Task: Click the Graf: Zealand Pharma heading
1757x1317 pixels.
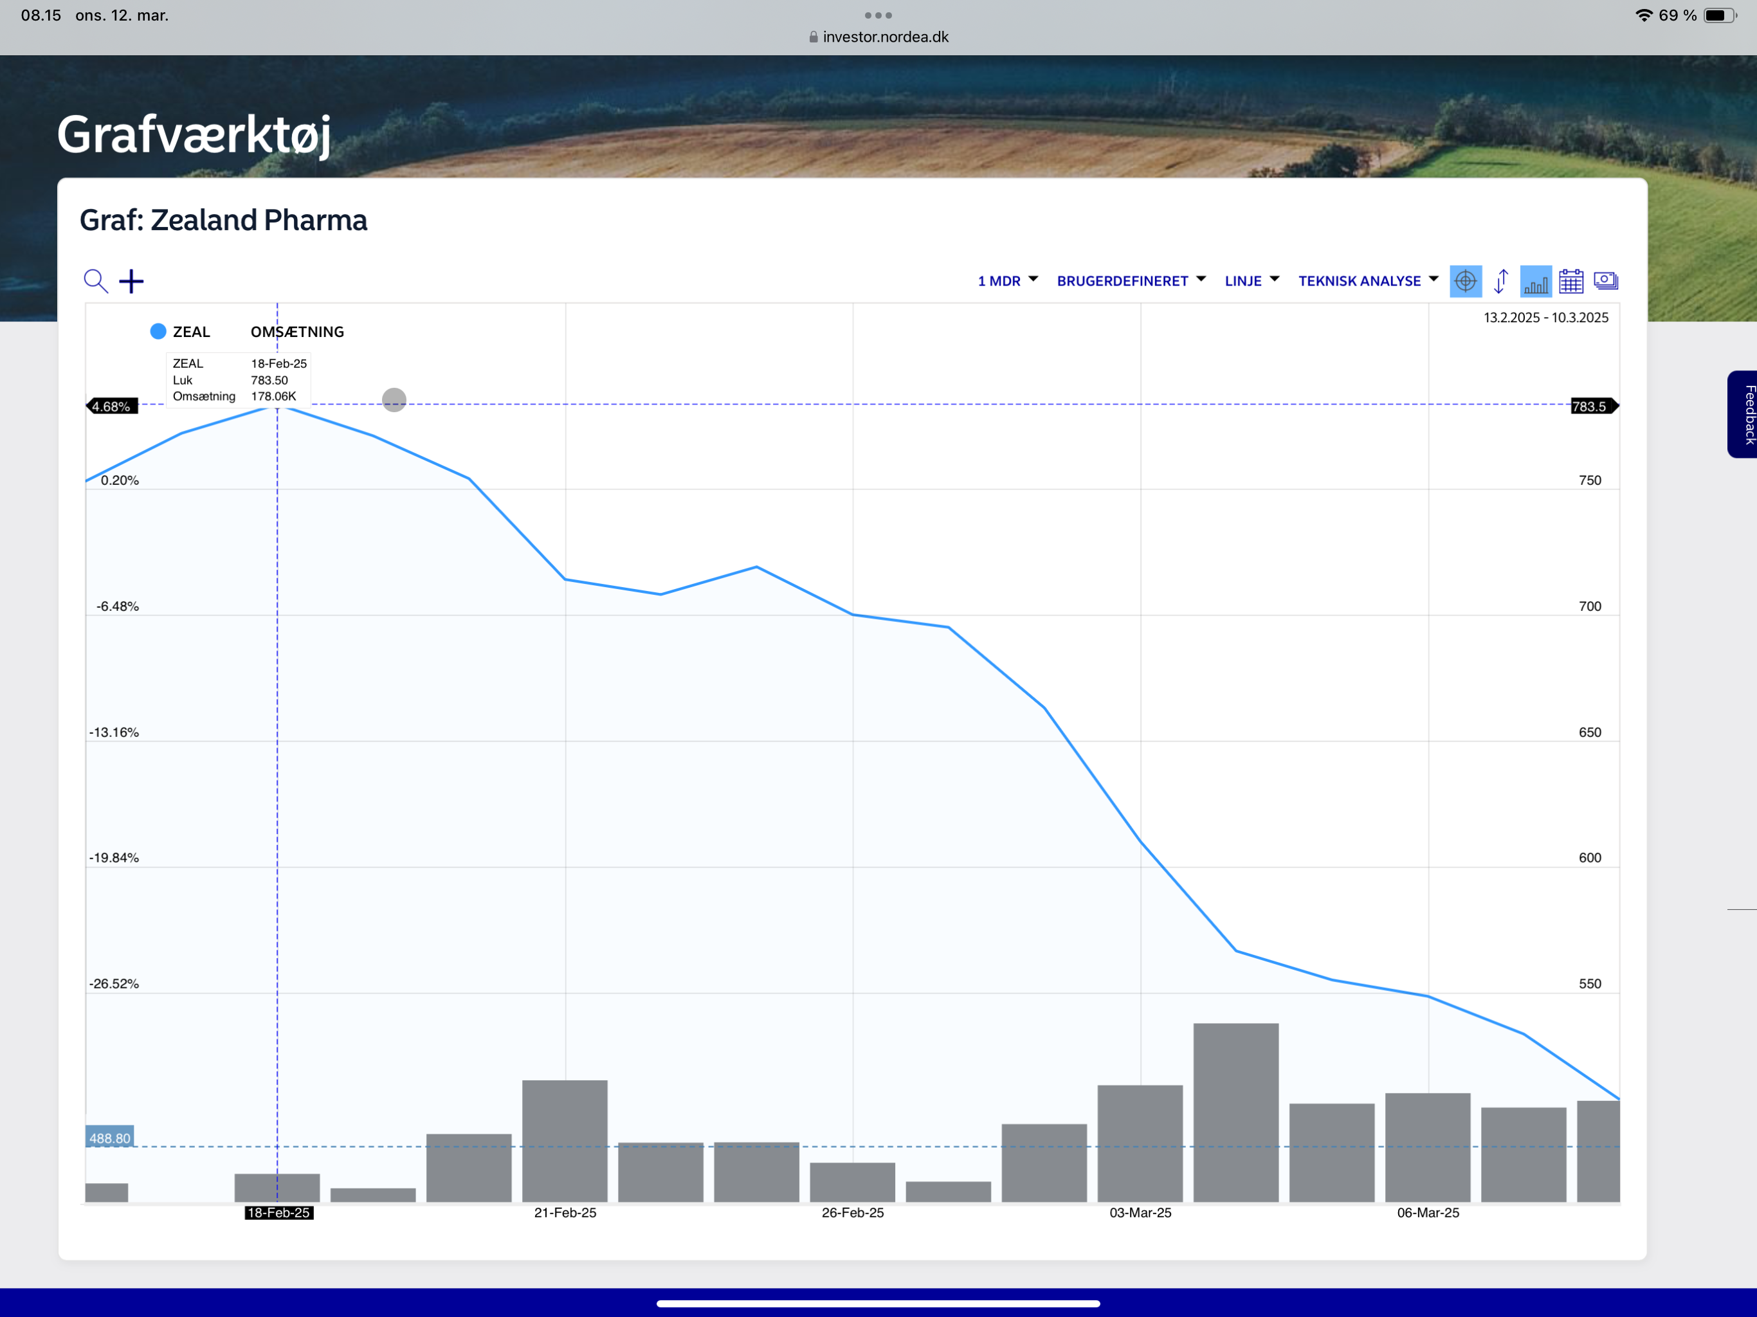Action: (x=223, y=220)
